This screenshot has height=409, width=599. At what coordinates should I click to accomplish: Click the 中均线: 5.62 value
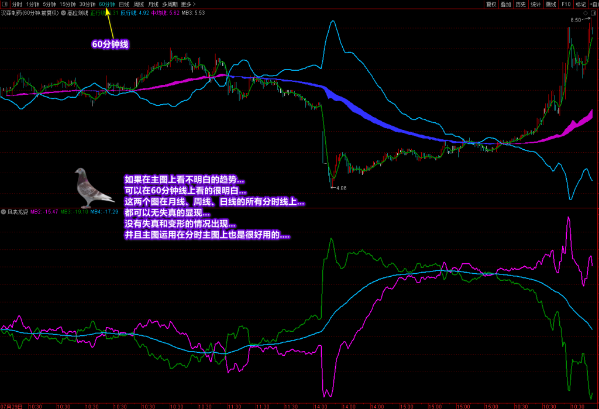[165, 13]
